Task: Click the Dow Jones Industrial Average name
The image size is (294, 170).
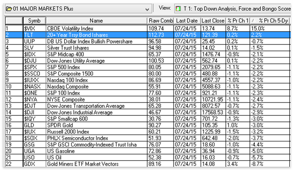Action: 80,112
